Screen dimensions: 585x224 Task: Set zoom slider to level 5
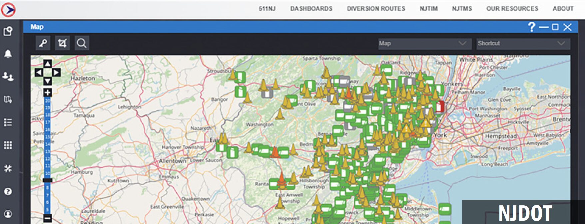pyautogui.click(x=48, y=210)
